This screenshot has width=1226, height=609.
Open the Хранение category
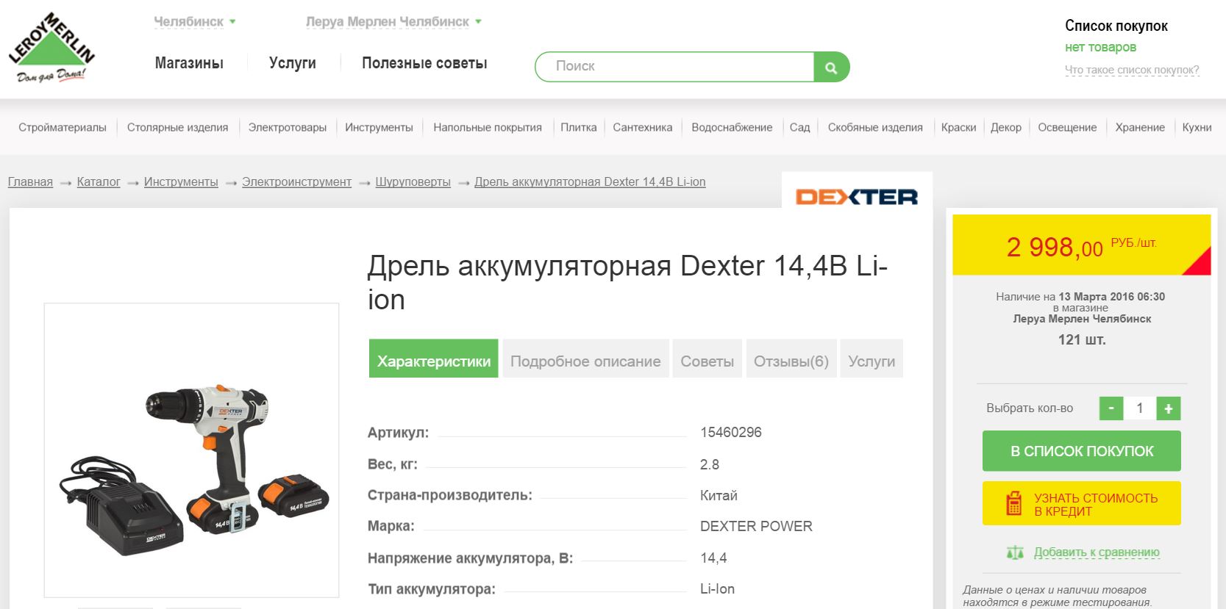click(1140, 127)
